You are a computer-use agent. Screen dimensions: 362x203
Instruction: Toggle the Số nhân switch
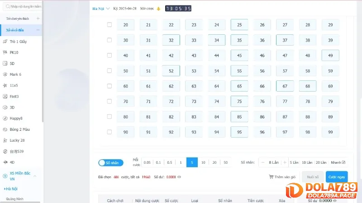tap(111, 163)
